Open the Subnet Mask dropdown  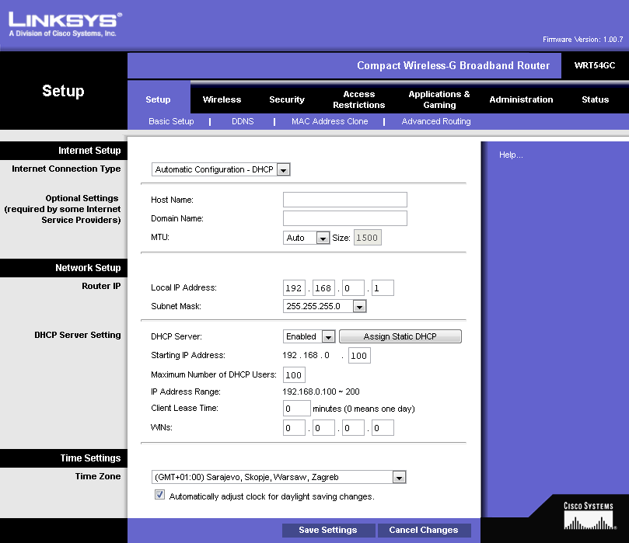(358, 306)
